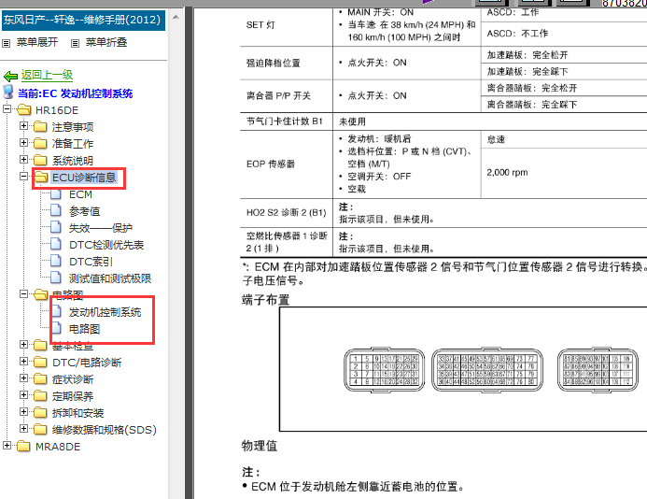Expand the 症状诊断 node
Image resolution: width=647 pixels, height=499 pixels.
click(24, 378)
